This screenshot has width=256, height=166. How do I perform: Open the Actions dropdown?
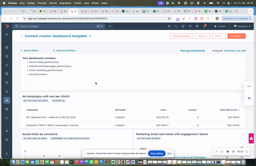click(202, 36)
